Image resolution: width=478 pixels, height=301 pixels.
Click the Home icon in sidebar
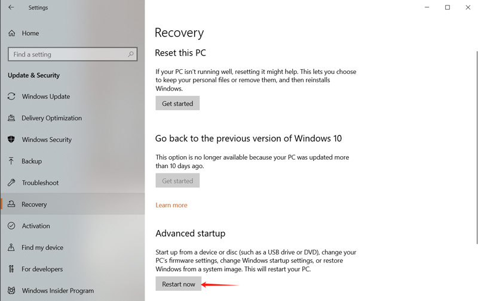pyautogui.click(x=11, y=33)
